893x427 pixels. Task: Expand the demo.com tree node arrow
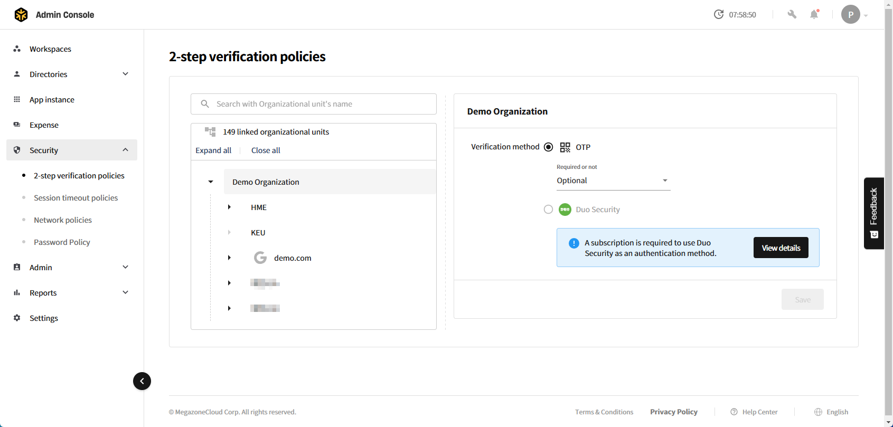(x=229, y=258)
